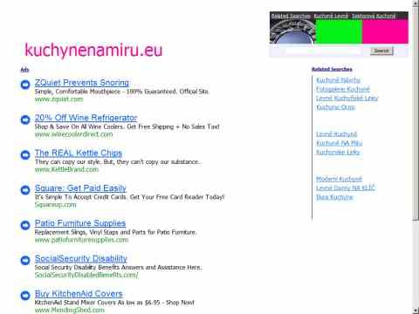Click the www.winecoolerdirect.com URL
This screenshot has height=314, width=419.
click(73, 134)
